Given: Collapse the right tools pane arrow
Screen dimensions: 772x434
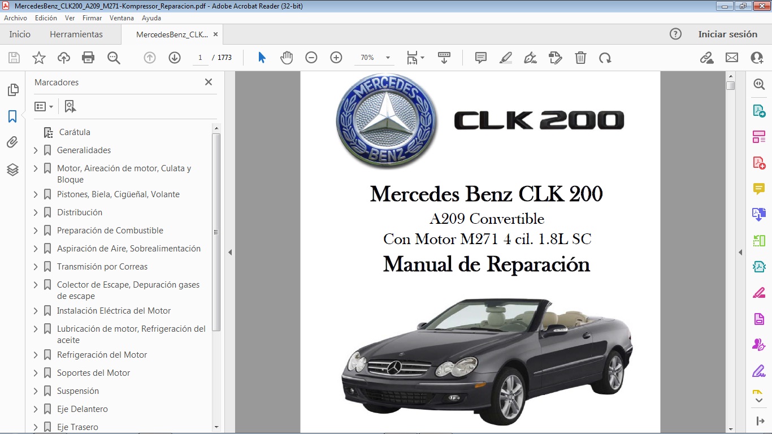Looking at the screenshot, I should pyautogui.click(x=740, y=253).
